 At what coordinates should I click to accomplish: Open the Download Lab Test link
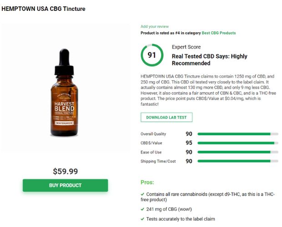166,117
